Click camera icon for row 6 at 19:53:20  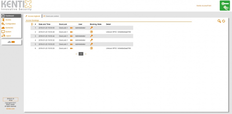[x=71, y=48]
